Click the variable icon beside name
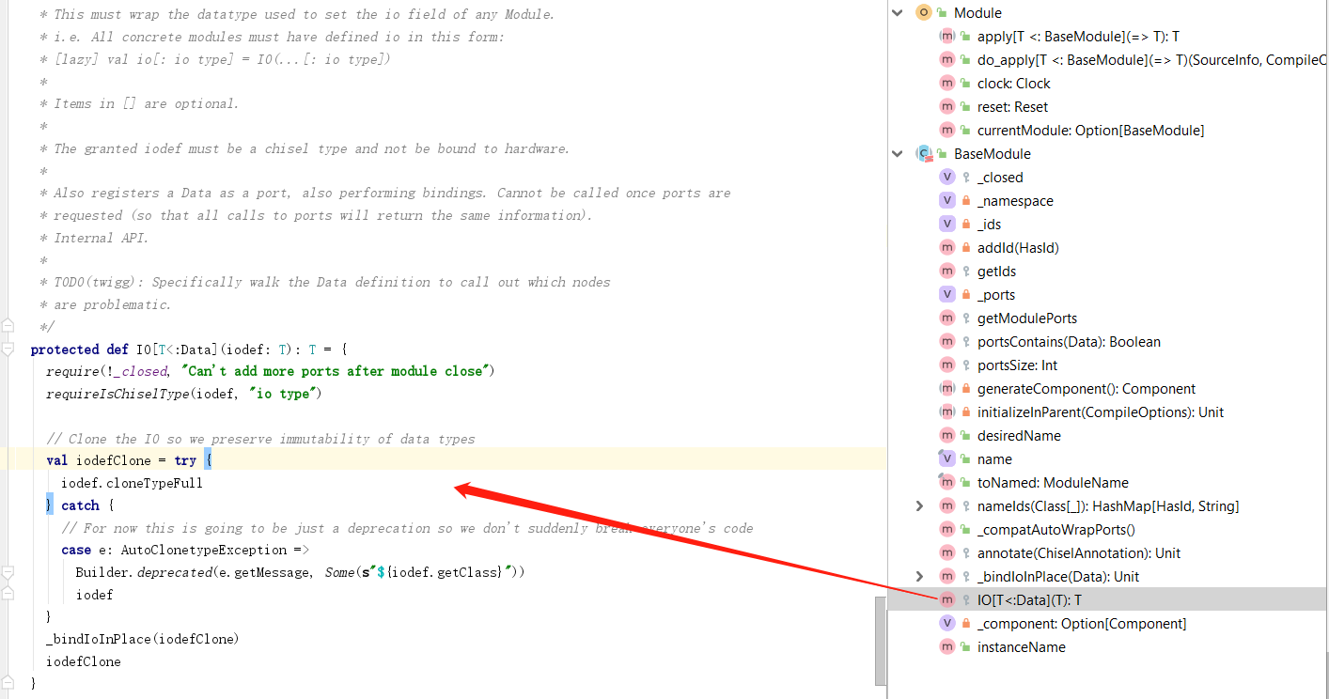Image resolution: width=1329 pixels, height=699 pixels. point(946,459)
